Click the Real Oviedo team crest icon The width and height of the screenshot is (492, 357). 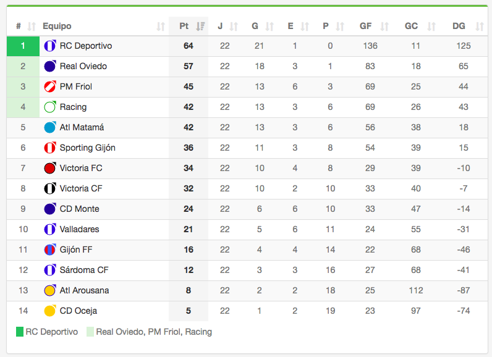tap(50, 67)
